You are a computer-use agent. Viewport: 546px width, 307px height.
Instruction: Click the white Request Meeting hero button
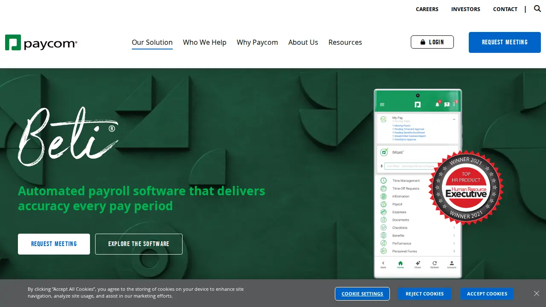pos(54,244)
